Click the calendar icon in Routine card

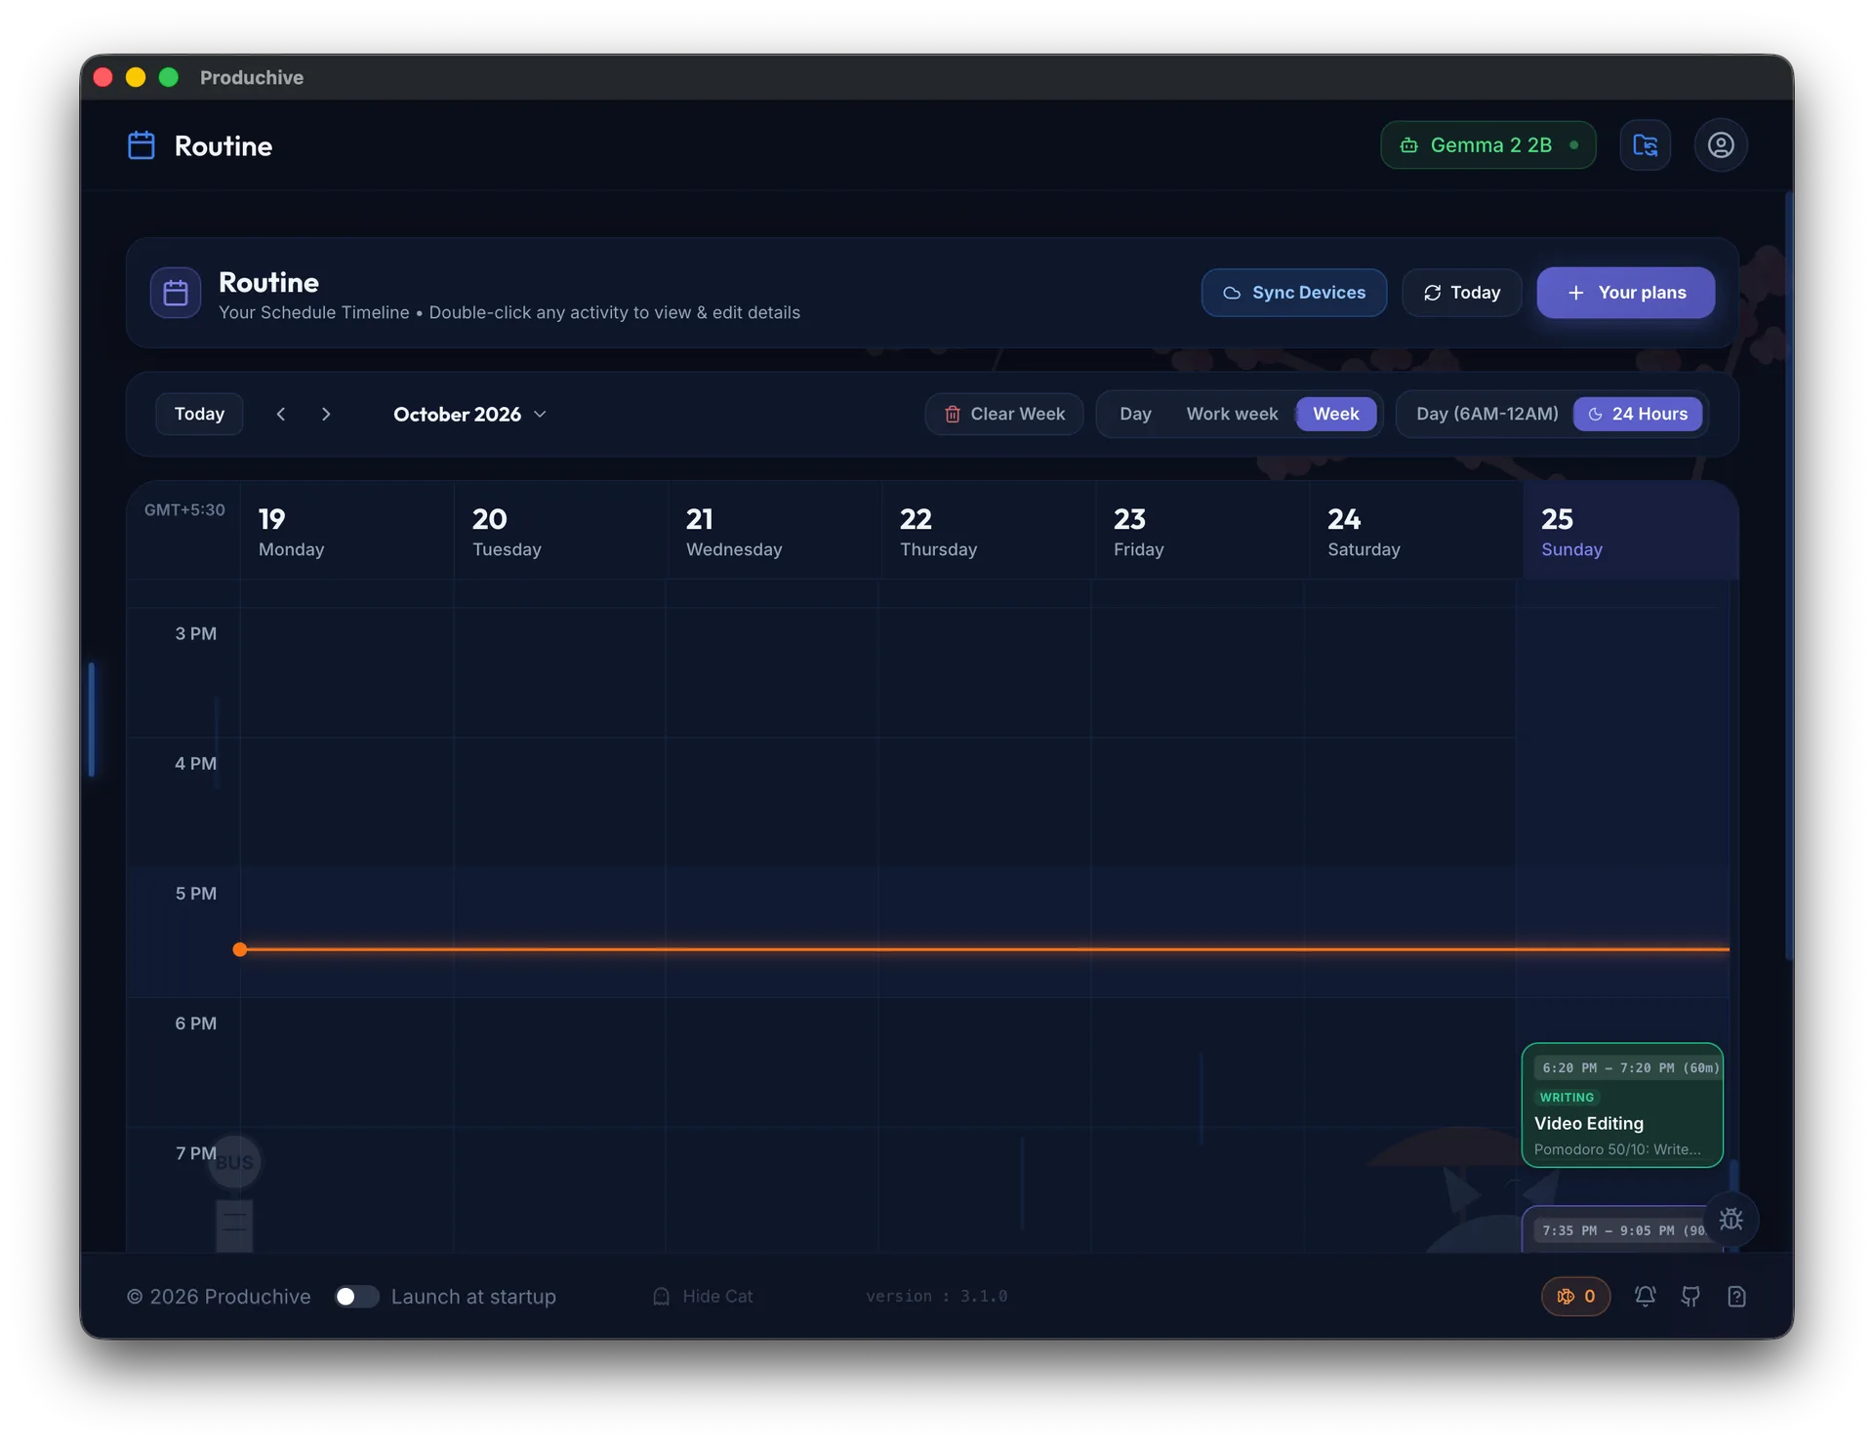176,293
